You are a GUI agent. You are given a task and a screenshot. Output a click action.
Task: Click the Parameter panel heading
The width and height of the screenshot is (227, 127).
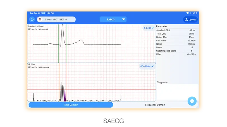[x=162, y=26]
